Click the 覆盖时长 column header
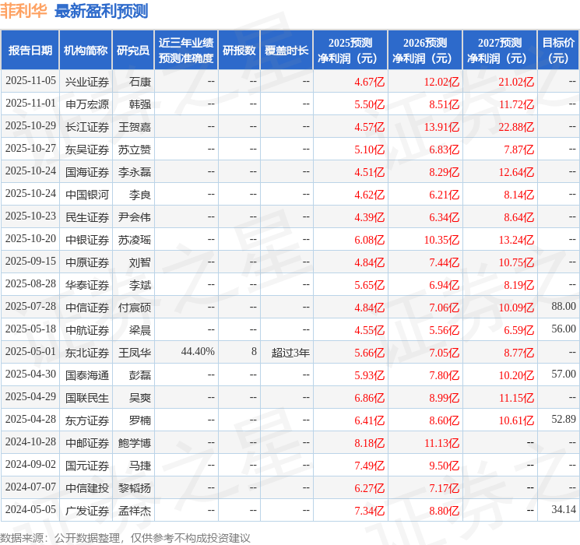The image size is (580, 545). click(x=286, y=51)
